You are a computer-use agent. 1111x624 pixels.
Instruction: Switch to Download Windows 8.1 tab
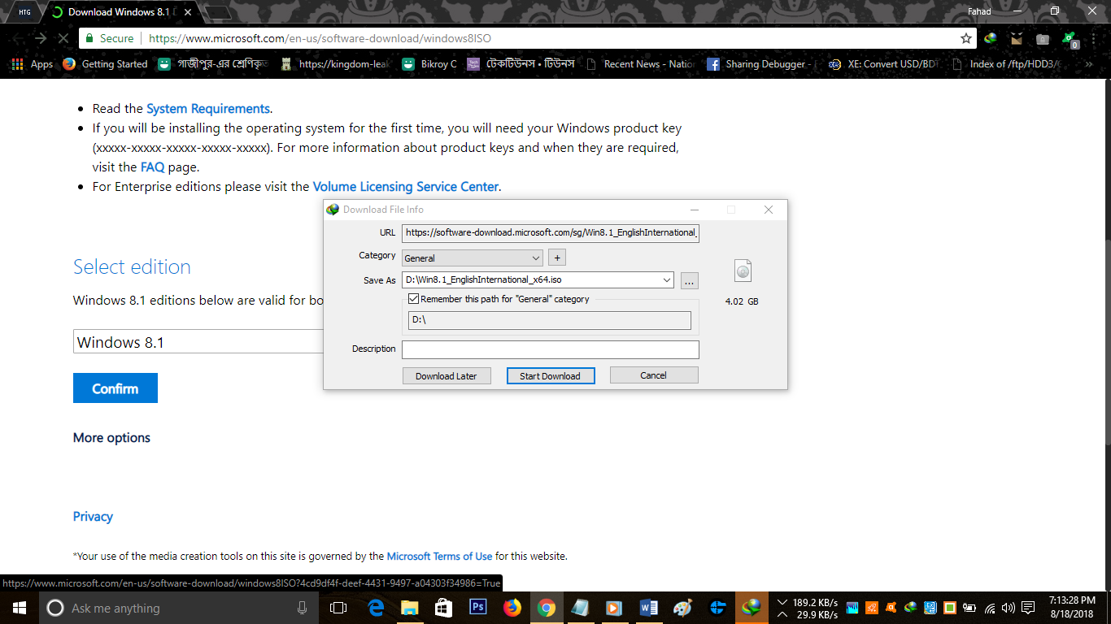pos(119,12)
